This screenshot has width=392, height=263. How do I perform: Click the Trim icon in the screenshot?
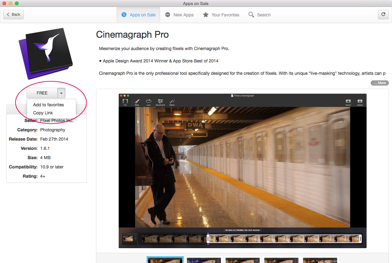coord(125,102)
